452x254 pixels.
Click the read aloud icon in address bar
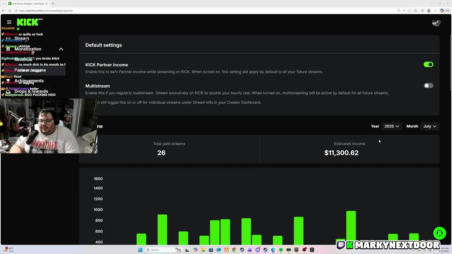[404, 11]
